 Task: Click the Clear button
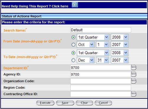pyautogui.click(x=84, y=103)
